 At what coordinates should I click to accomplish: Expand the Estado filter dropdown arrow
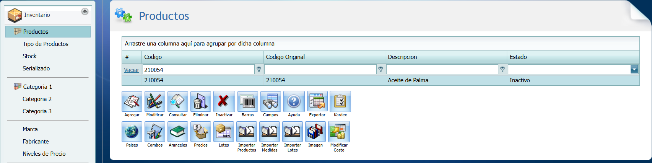(634, 69)
